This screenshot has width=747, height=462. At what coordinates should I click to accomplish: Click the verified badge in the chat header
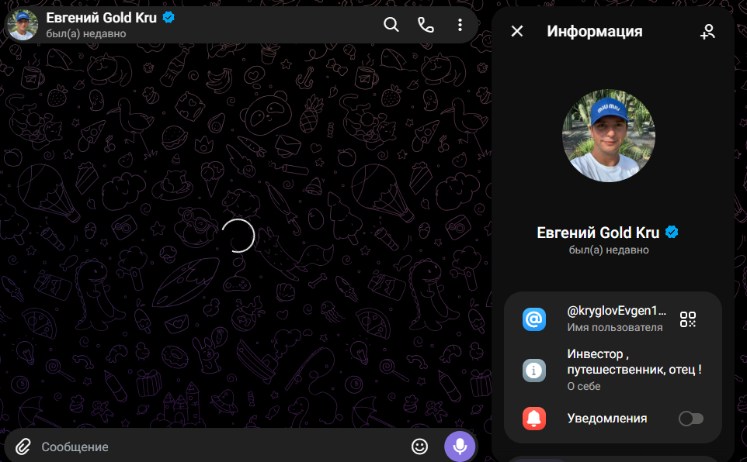coord(169,18)
